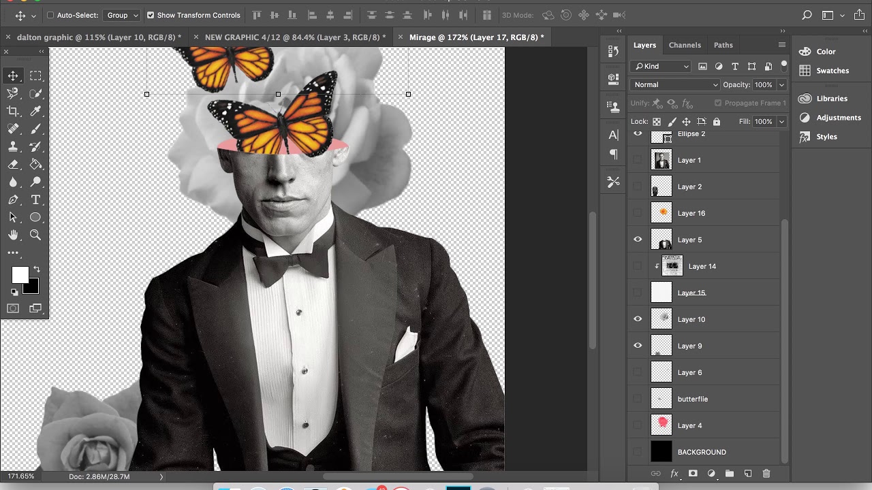Hide Layer 5 visibility eye
Image resolution: width=872 pixels, height=490 pixels.
click(638, 240)
